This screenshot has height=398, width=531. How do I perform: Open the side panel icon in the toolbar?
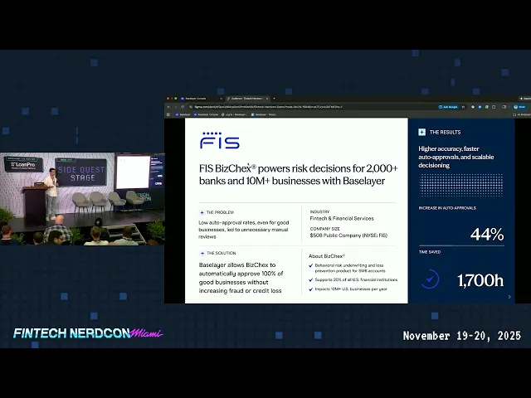point(504,107)
